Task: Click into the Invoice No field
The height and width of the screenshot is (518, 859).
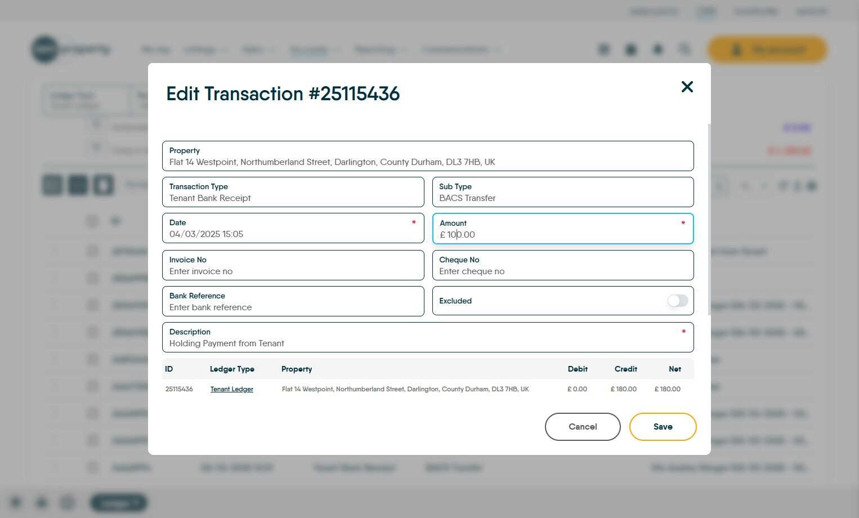Action: click(293, 265)
